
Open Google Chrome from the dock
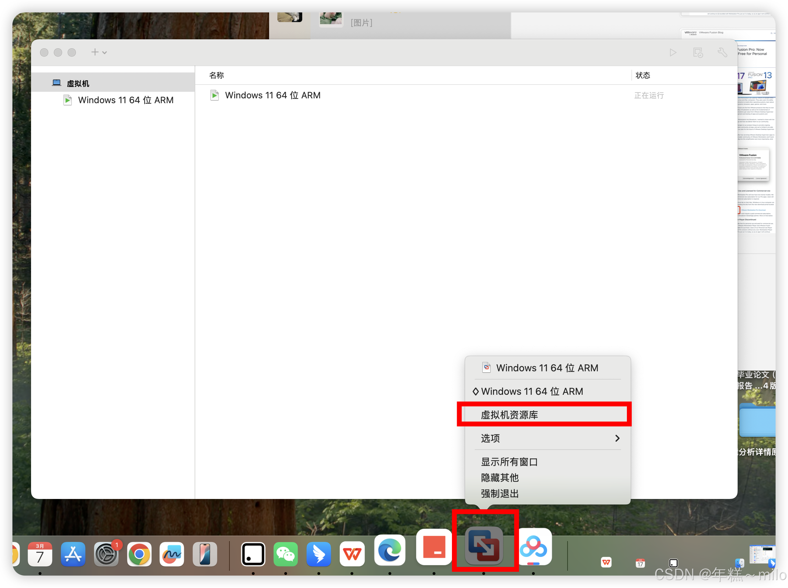pos(139,554)
